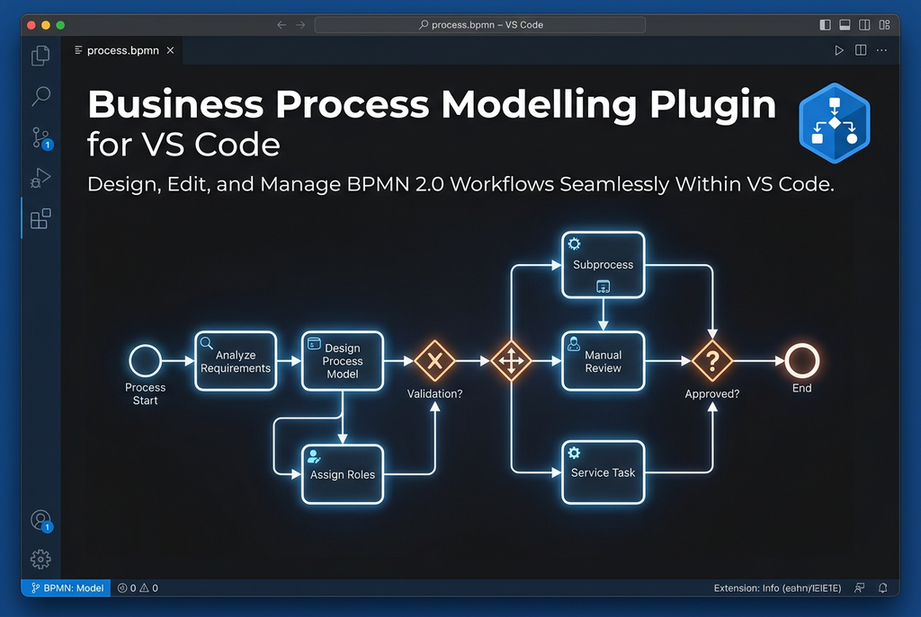Select the Manual Review task

point(604,361)
